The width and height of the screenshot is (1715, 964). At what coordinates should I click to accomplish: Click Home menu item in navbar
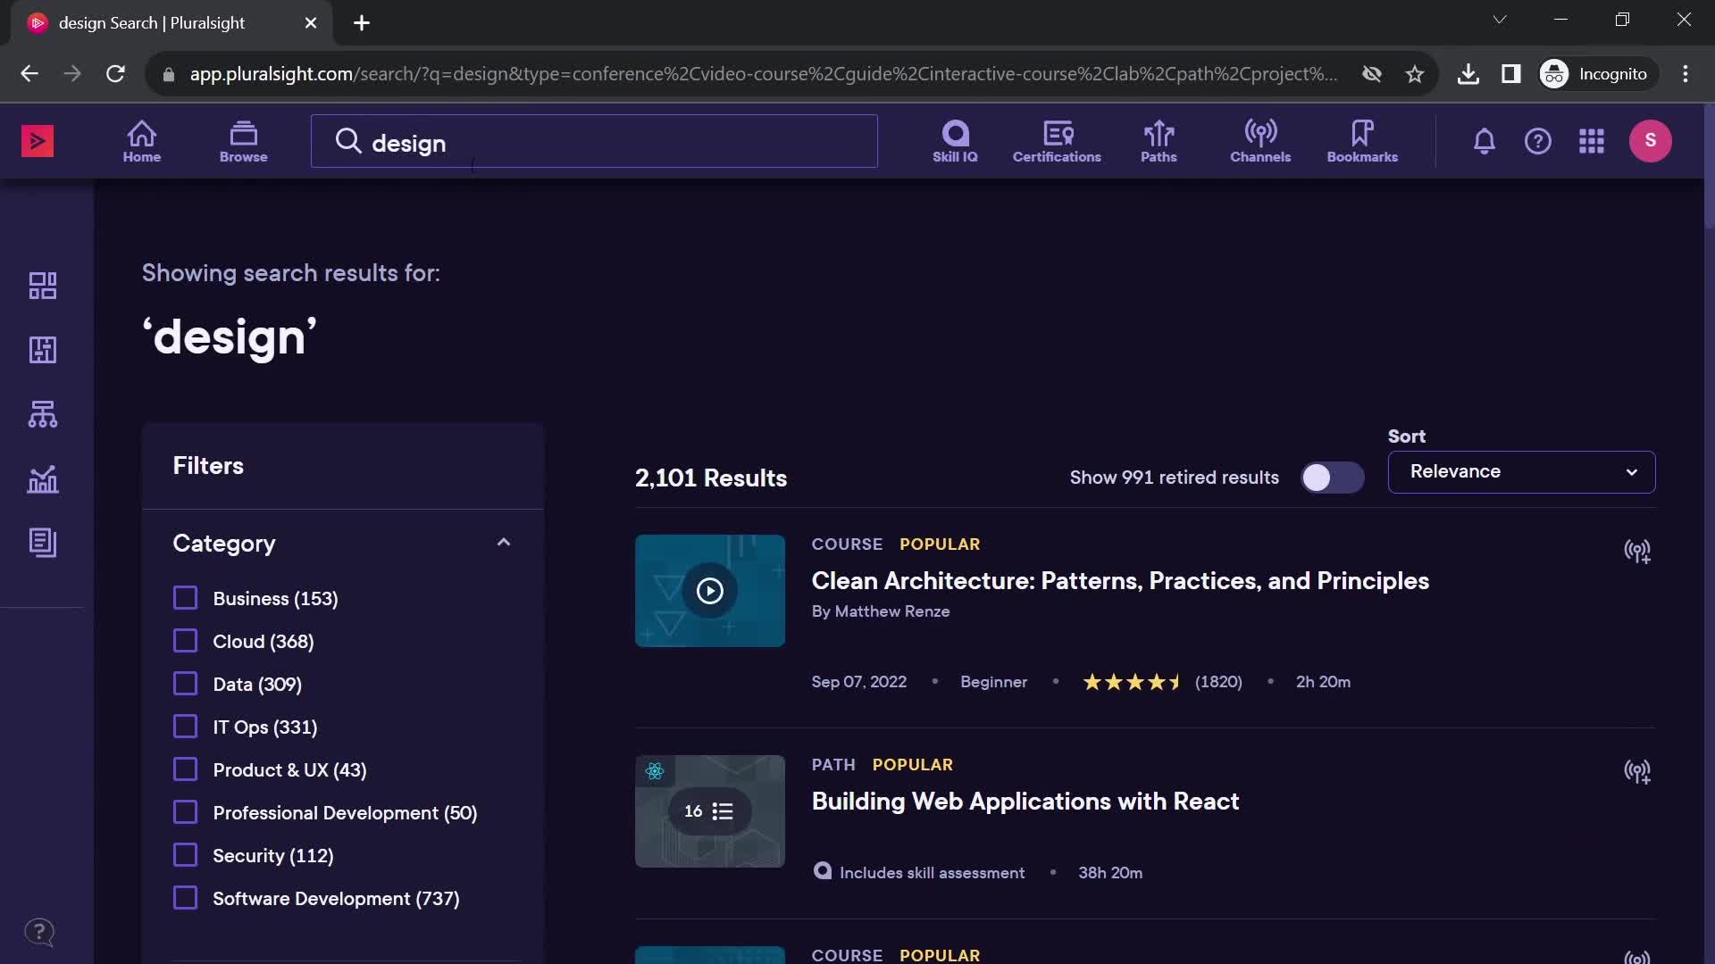click(x=140, y=140)
